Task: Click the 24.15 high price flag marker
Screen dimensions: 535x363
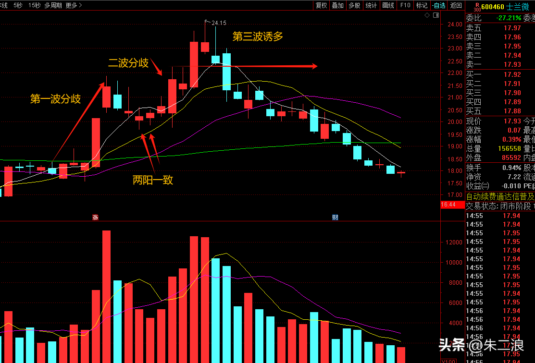Action: coord(208,22)
